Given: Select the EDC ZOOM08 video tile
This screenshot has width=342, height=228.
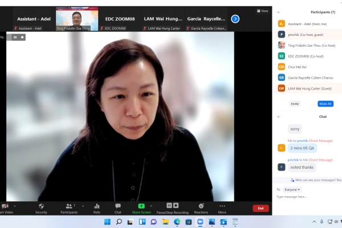Looking at the screenshot, I should (x=120, y=19).
